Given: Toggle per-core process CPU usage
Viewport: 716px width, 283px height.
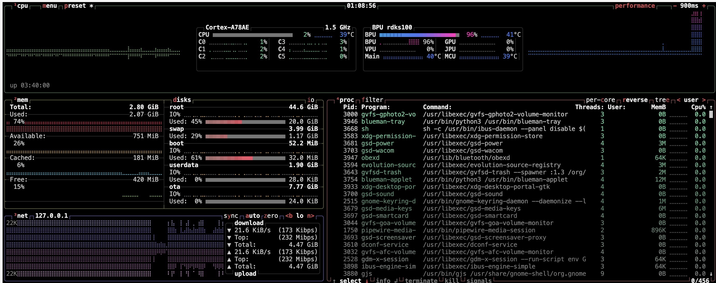Looking at the screenshot, I should (x=600, y=100).
